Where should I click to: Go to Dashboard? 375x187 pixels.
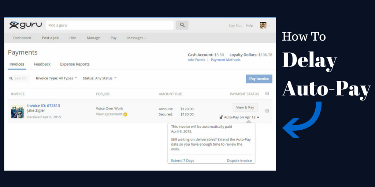tap(22, 38)
